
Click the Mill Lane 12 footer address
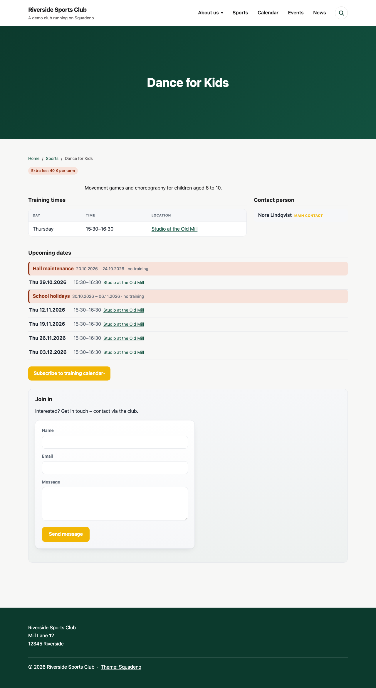coord(41,635)
